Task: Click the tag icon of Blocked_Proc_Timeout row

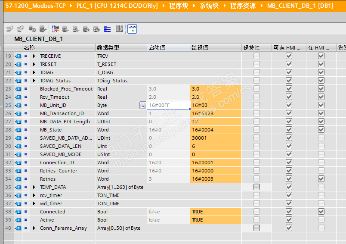Action: pos(18,89)
